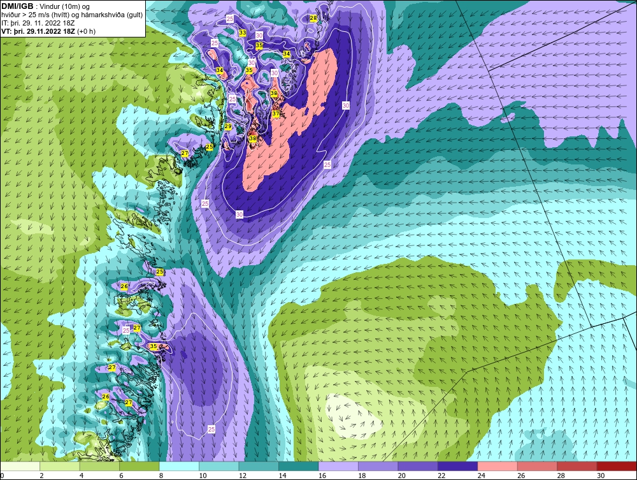Select the 2–4 m/s legend color swatch
Screen dimensions: 637x480
tap(60, 466)
